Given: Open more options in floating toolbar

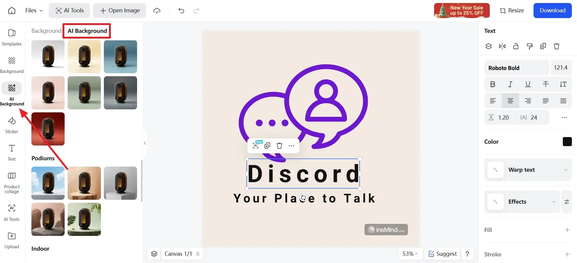Looking at the screenshot, I should pyautogui.click(x=291, y=146).
